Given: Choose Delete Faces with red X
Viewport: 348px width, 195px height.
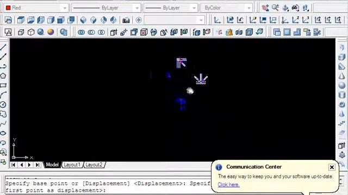Looking at the screenshot, I should (144, 32).
